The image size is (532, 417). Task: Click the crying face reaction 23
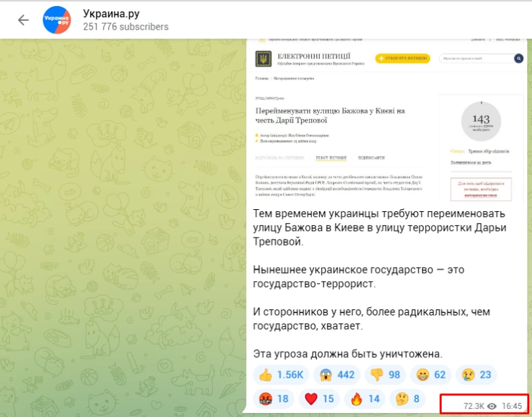point(476,375)
